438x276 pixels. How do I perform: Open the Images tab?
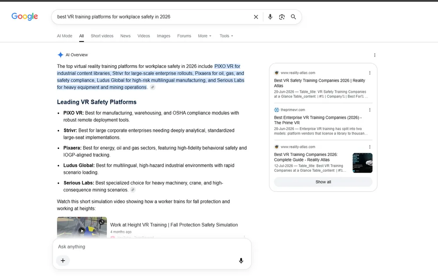click(163, 36)
